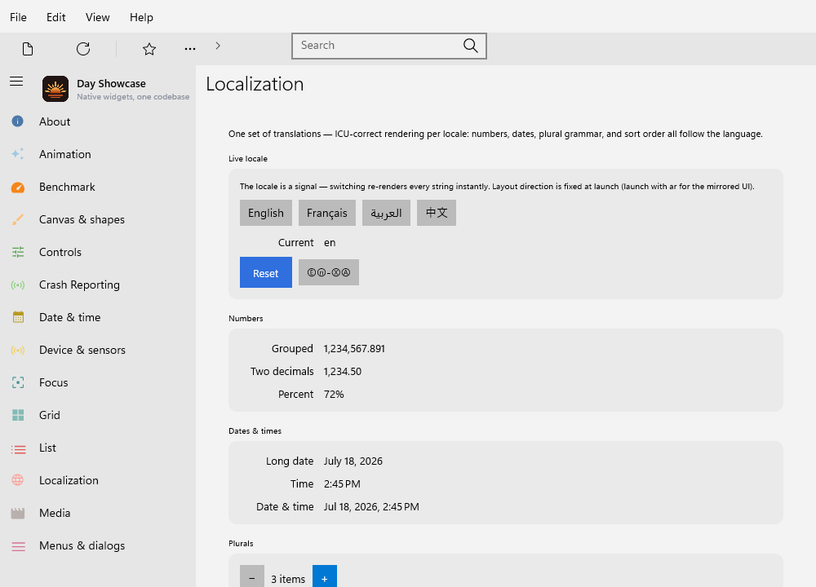816x587 pixels.
Task: Open the Media sidebar label
Action: [55, 513]
